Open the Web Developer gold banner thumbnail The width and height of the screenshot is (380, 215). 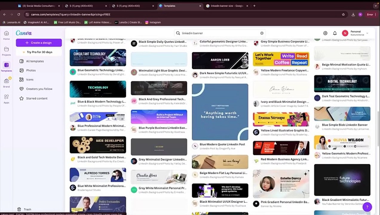(98, 145)
